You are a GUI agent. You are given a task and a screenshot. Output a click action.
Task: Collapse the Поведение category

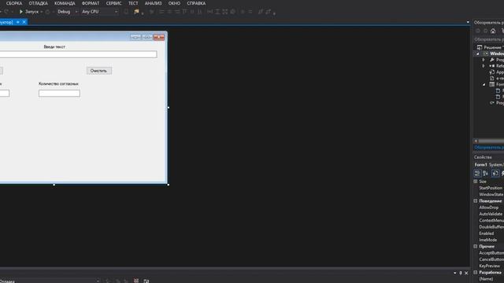(476, 201)
